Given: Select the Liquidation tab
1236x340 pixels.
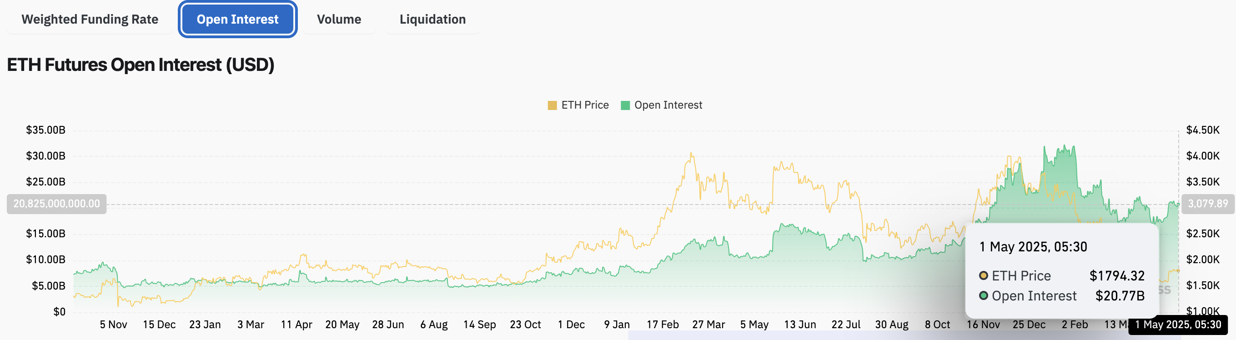Looking at the screenshot, I should point(432,19).
